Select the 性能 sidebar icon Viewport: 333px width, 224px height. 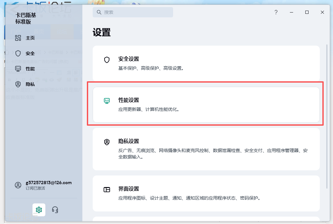(18, 68)
